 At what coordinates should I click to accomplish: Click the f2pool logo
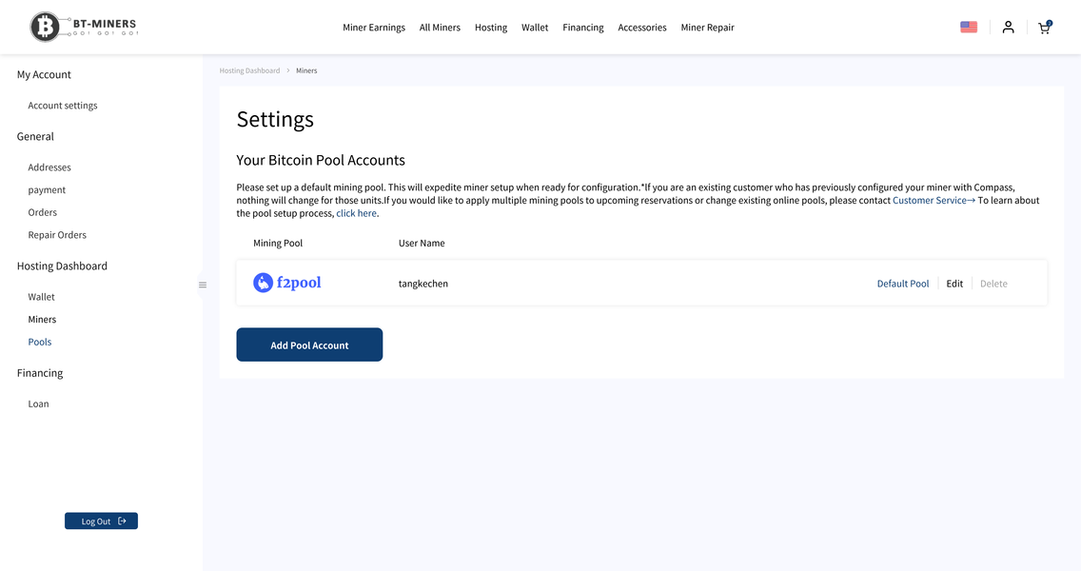(287, 283)
